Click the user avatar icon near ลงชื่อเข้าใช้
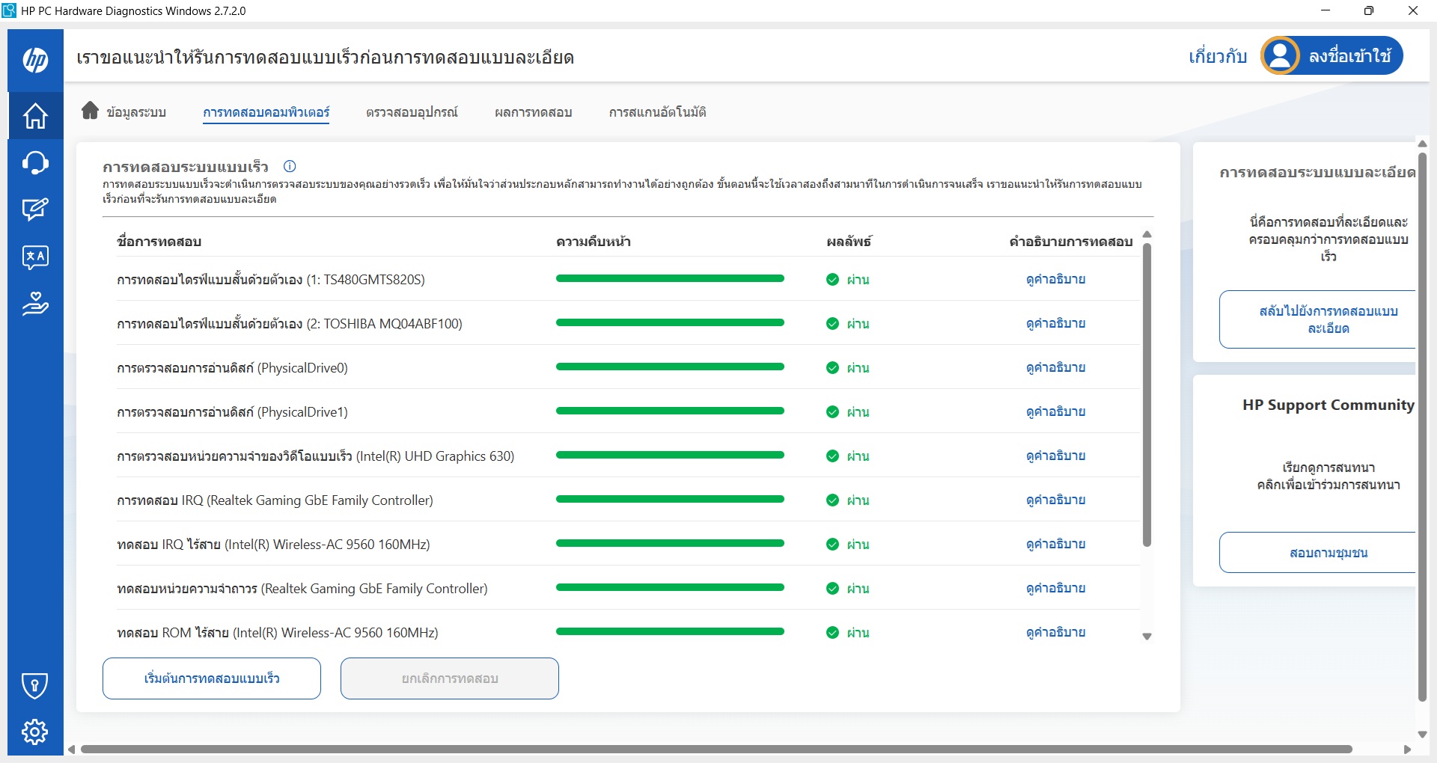This screenshot has width=1437, height=763. pos(1280,56)
